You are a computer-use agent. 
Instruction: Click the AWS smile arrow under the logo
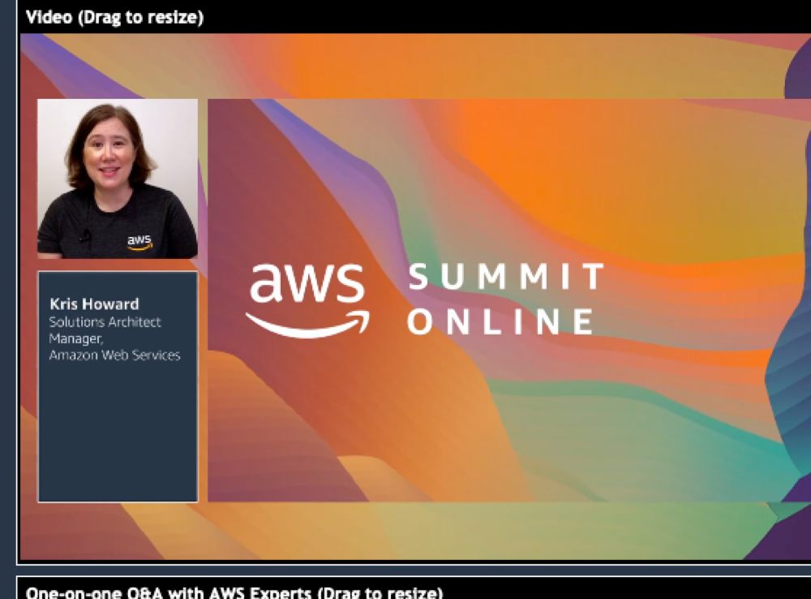[x=307, y=323]
